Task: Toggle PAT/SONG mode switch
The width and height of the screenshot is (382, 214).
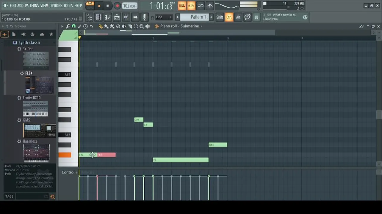Action: click(90, 5)
